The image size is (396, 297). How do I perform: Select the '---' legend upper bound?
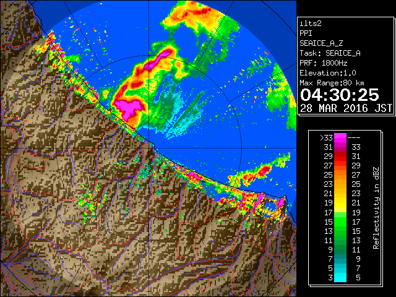pos(354,138)
